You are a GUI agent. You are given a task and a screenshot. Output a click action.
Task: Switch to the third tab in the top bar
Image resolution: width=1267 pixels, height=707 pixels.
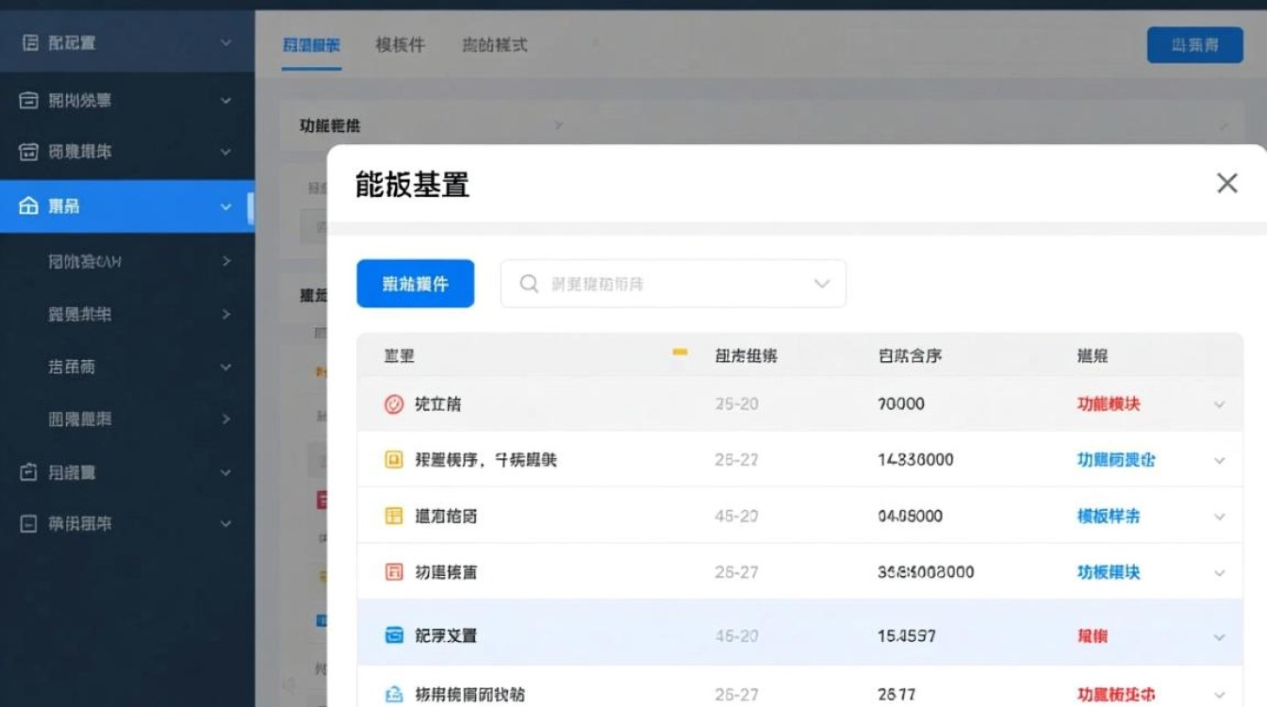(x=495, y=44)
